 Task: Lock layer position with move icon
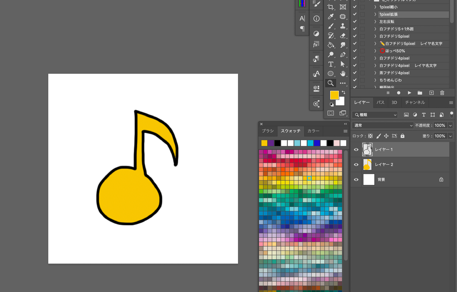point(386,136)
